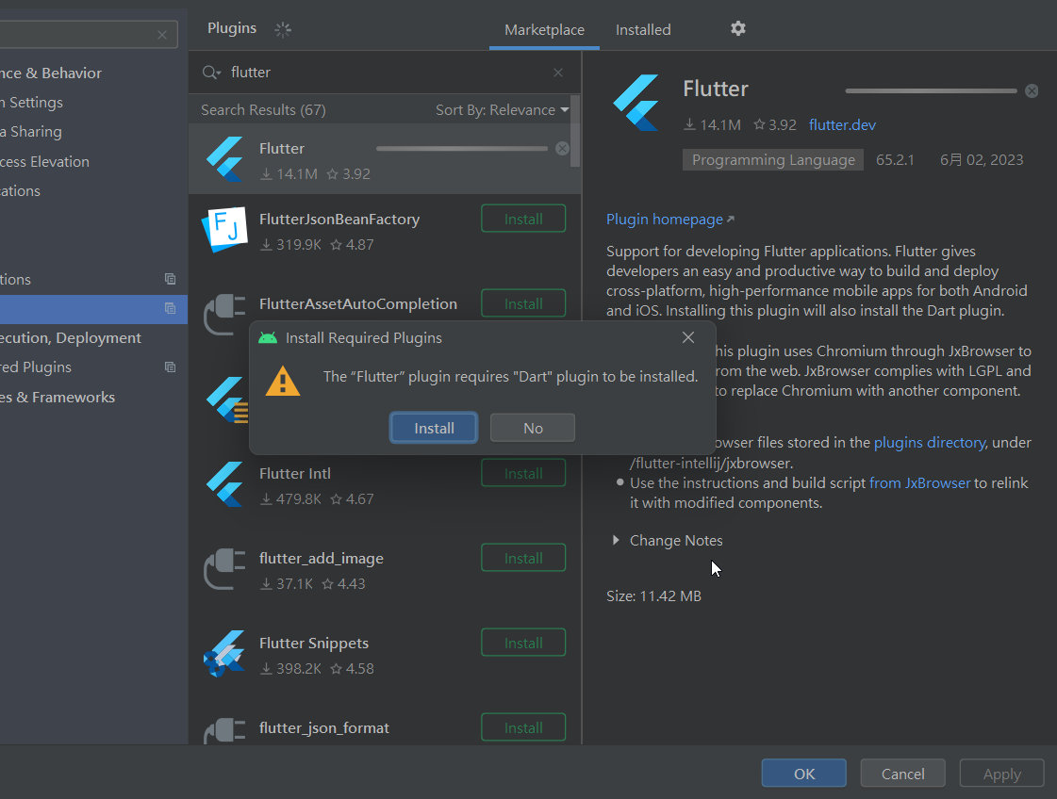1057x799 pixels.
Task: Expand the Change Notes section
Action: [x=616, y=540]
